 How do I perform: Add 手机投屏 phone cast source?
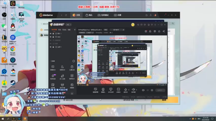111,90
